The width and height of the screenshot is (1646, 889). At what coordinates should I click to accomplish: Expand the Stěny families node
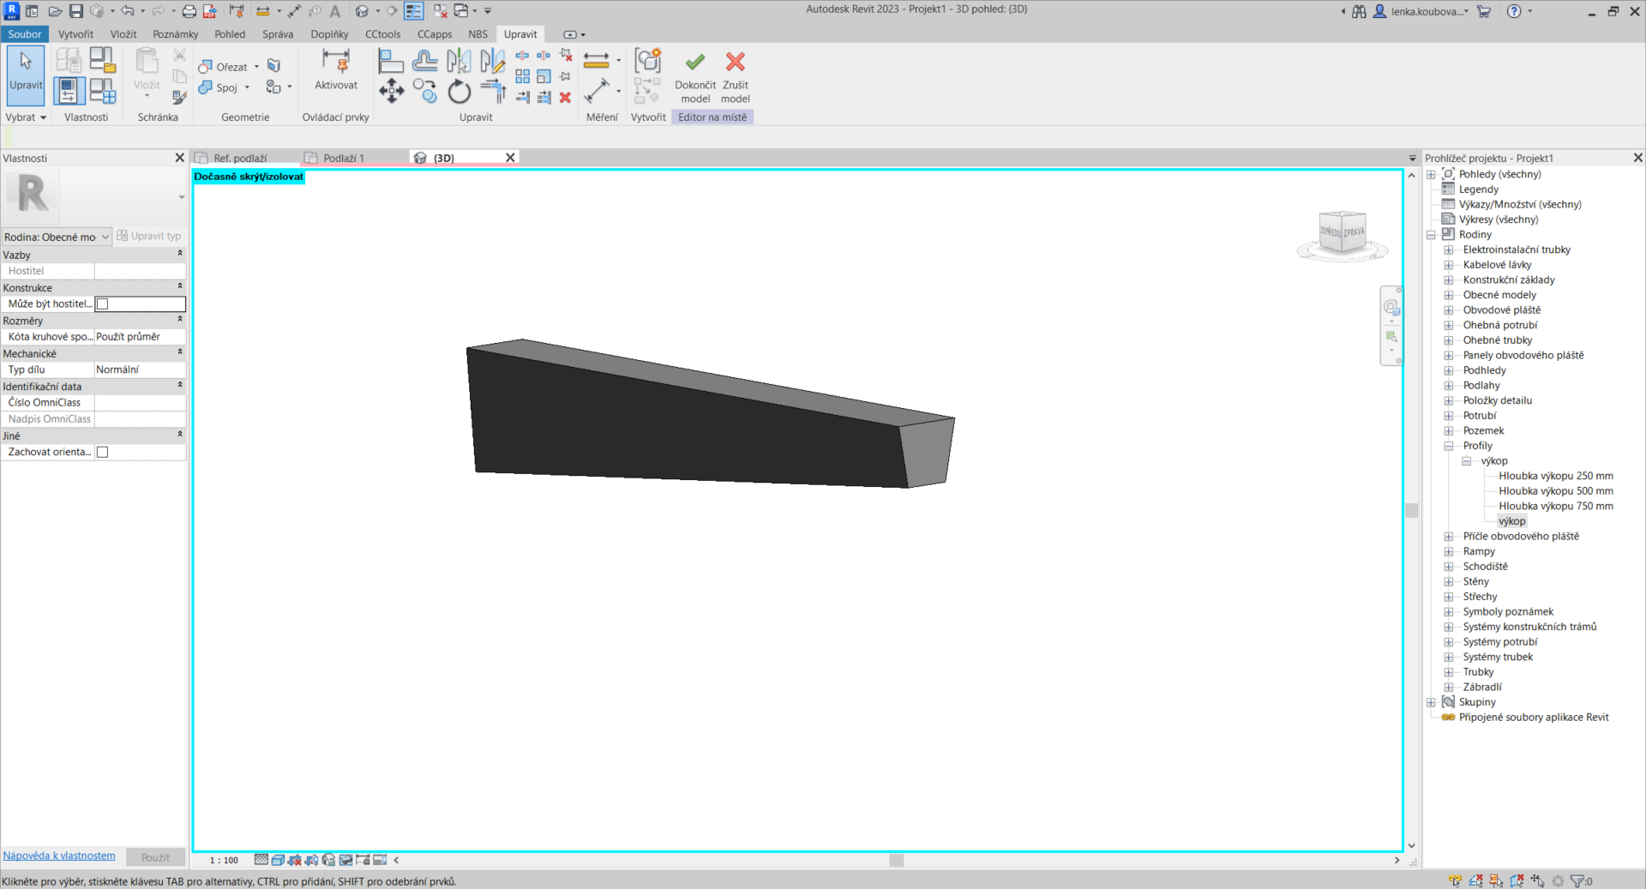(x=1449, y=582)
